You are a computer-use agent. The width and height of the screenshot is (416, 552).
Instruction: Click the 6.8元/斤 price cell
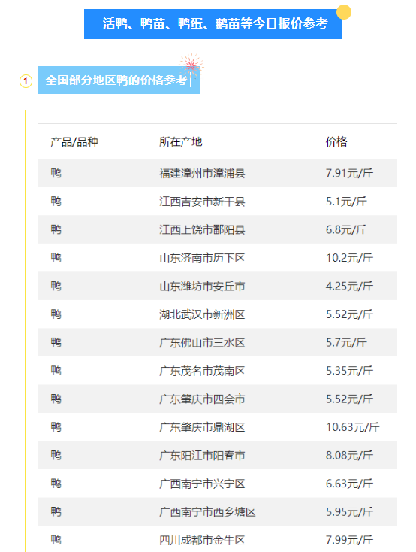point(346,230)
